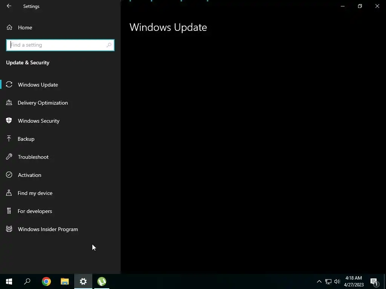Minimize the Settings window
386x289 pixels.
(342, 6)
